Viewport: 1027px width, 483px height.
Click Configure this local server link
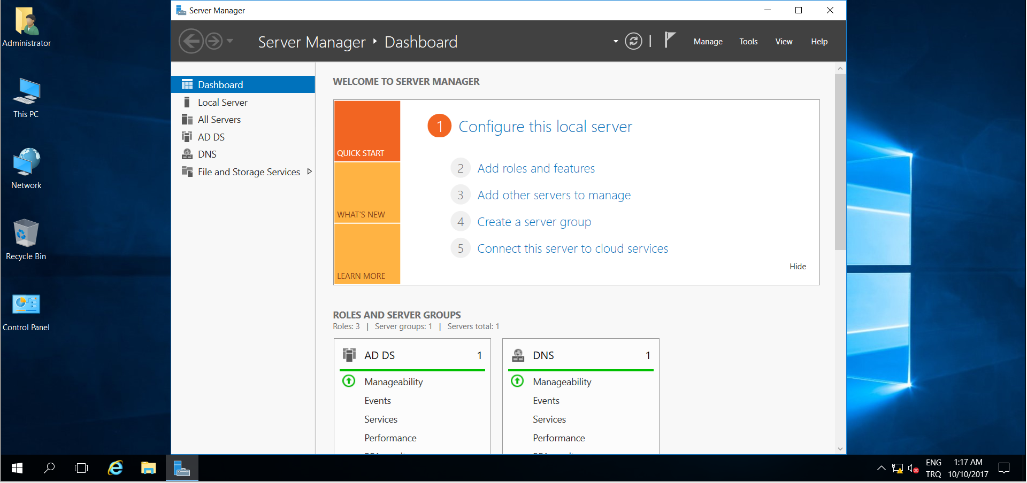click(545, 127)
